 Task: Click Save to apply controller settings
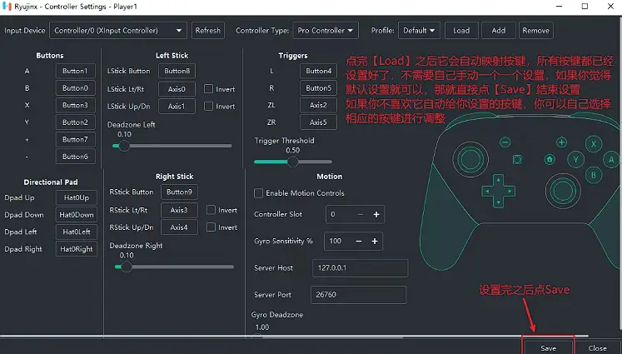[548, 347]
